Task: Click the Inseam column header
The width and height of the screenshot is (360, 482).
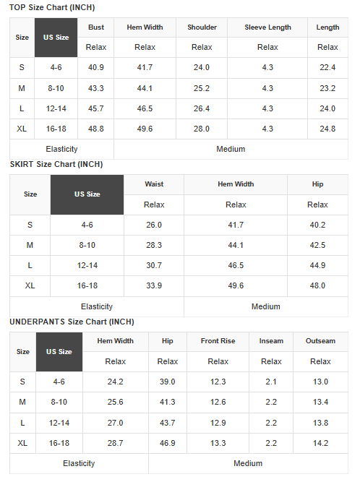Action: tap(271, 341)
